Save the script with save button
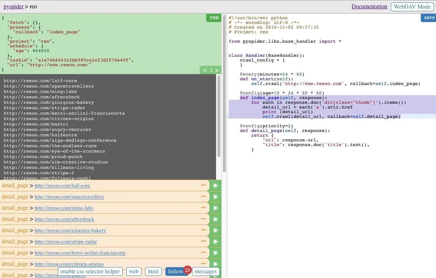This screenshot has height=278, width=436. point(429,17)
